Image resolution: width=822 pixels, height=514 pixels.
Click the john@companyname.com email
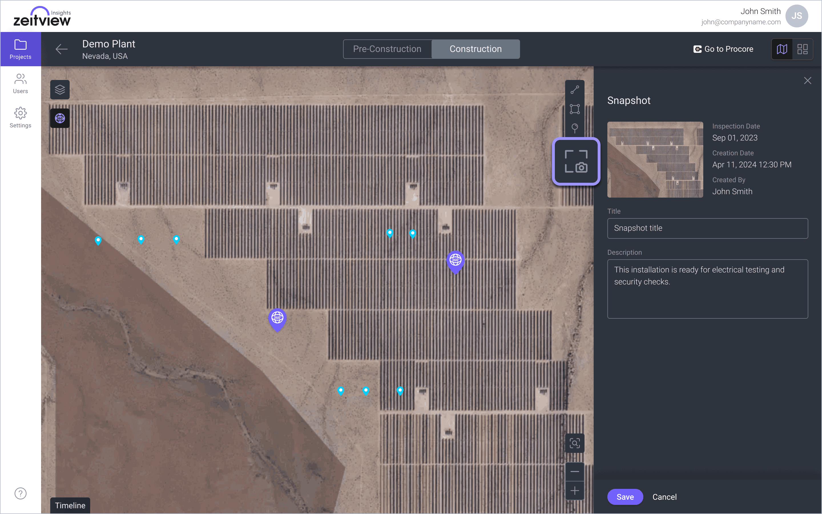tap(741, 22)
